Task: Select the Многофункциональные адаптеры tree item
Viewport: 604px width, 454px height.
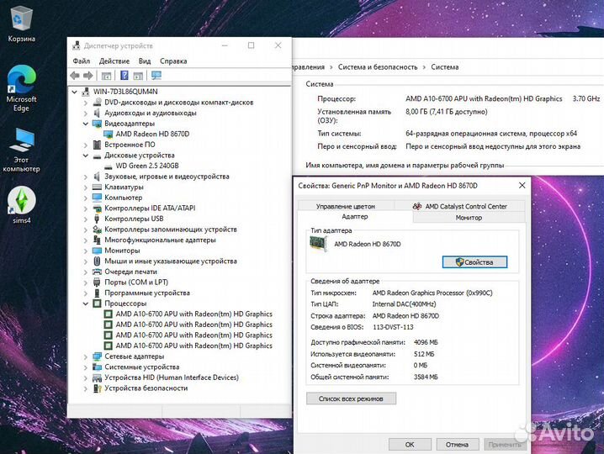Action: point(160,240)
